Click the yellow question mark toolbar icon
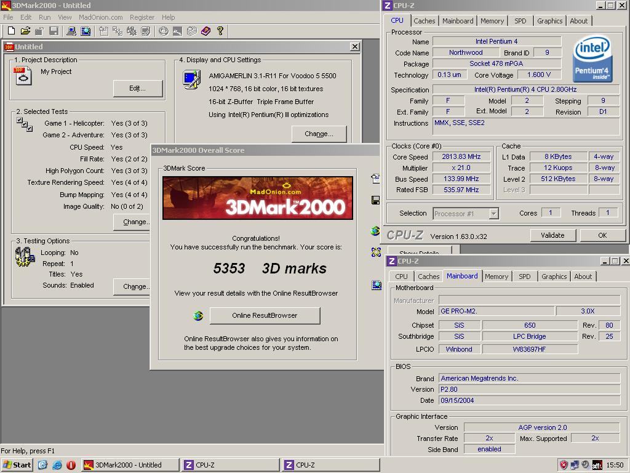 [220, 31]
